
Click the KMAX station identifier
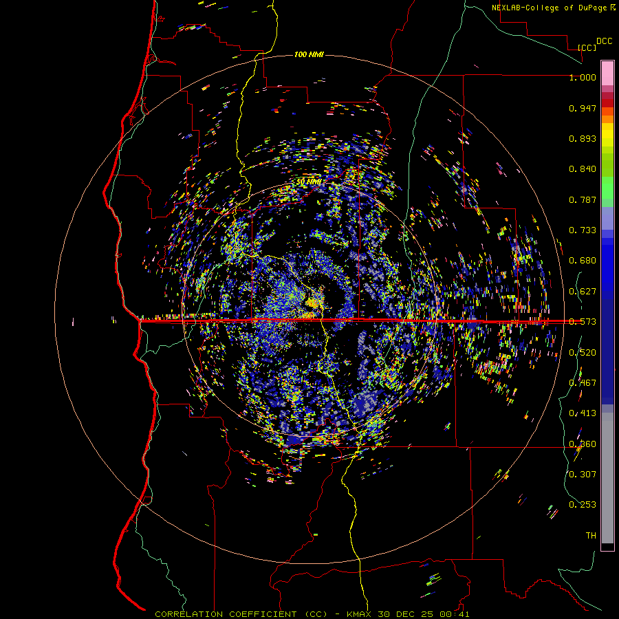pyautogui.click(x=360, y=614)
